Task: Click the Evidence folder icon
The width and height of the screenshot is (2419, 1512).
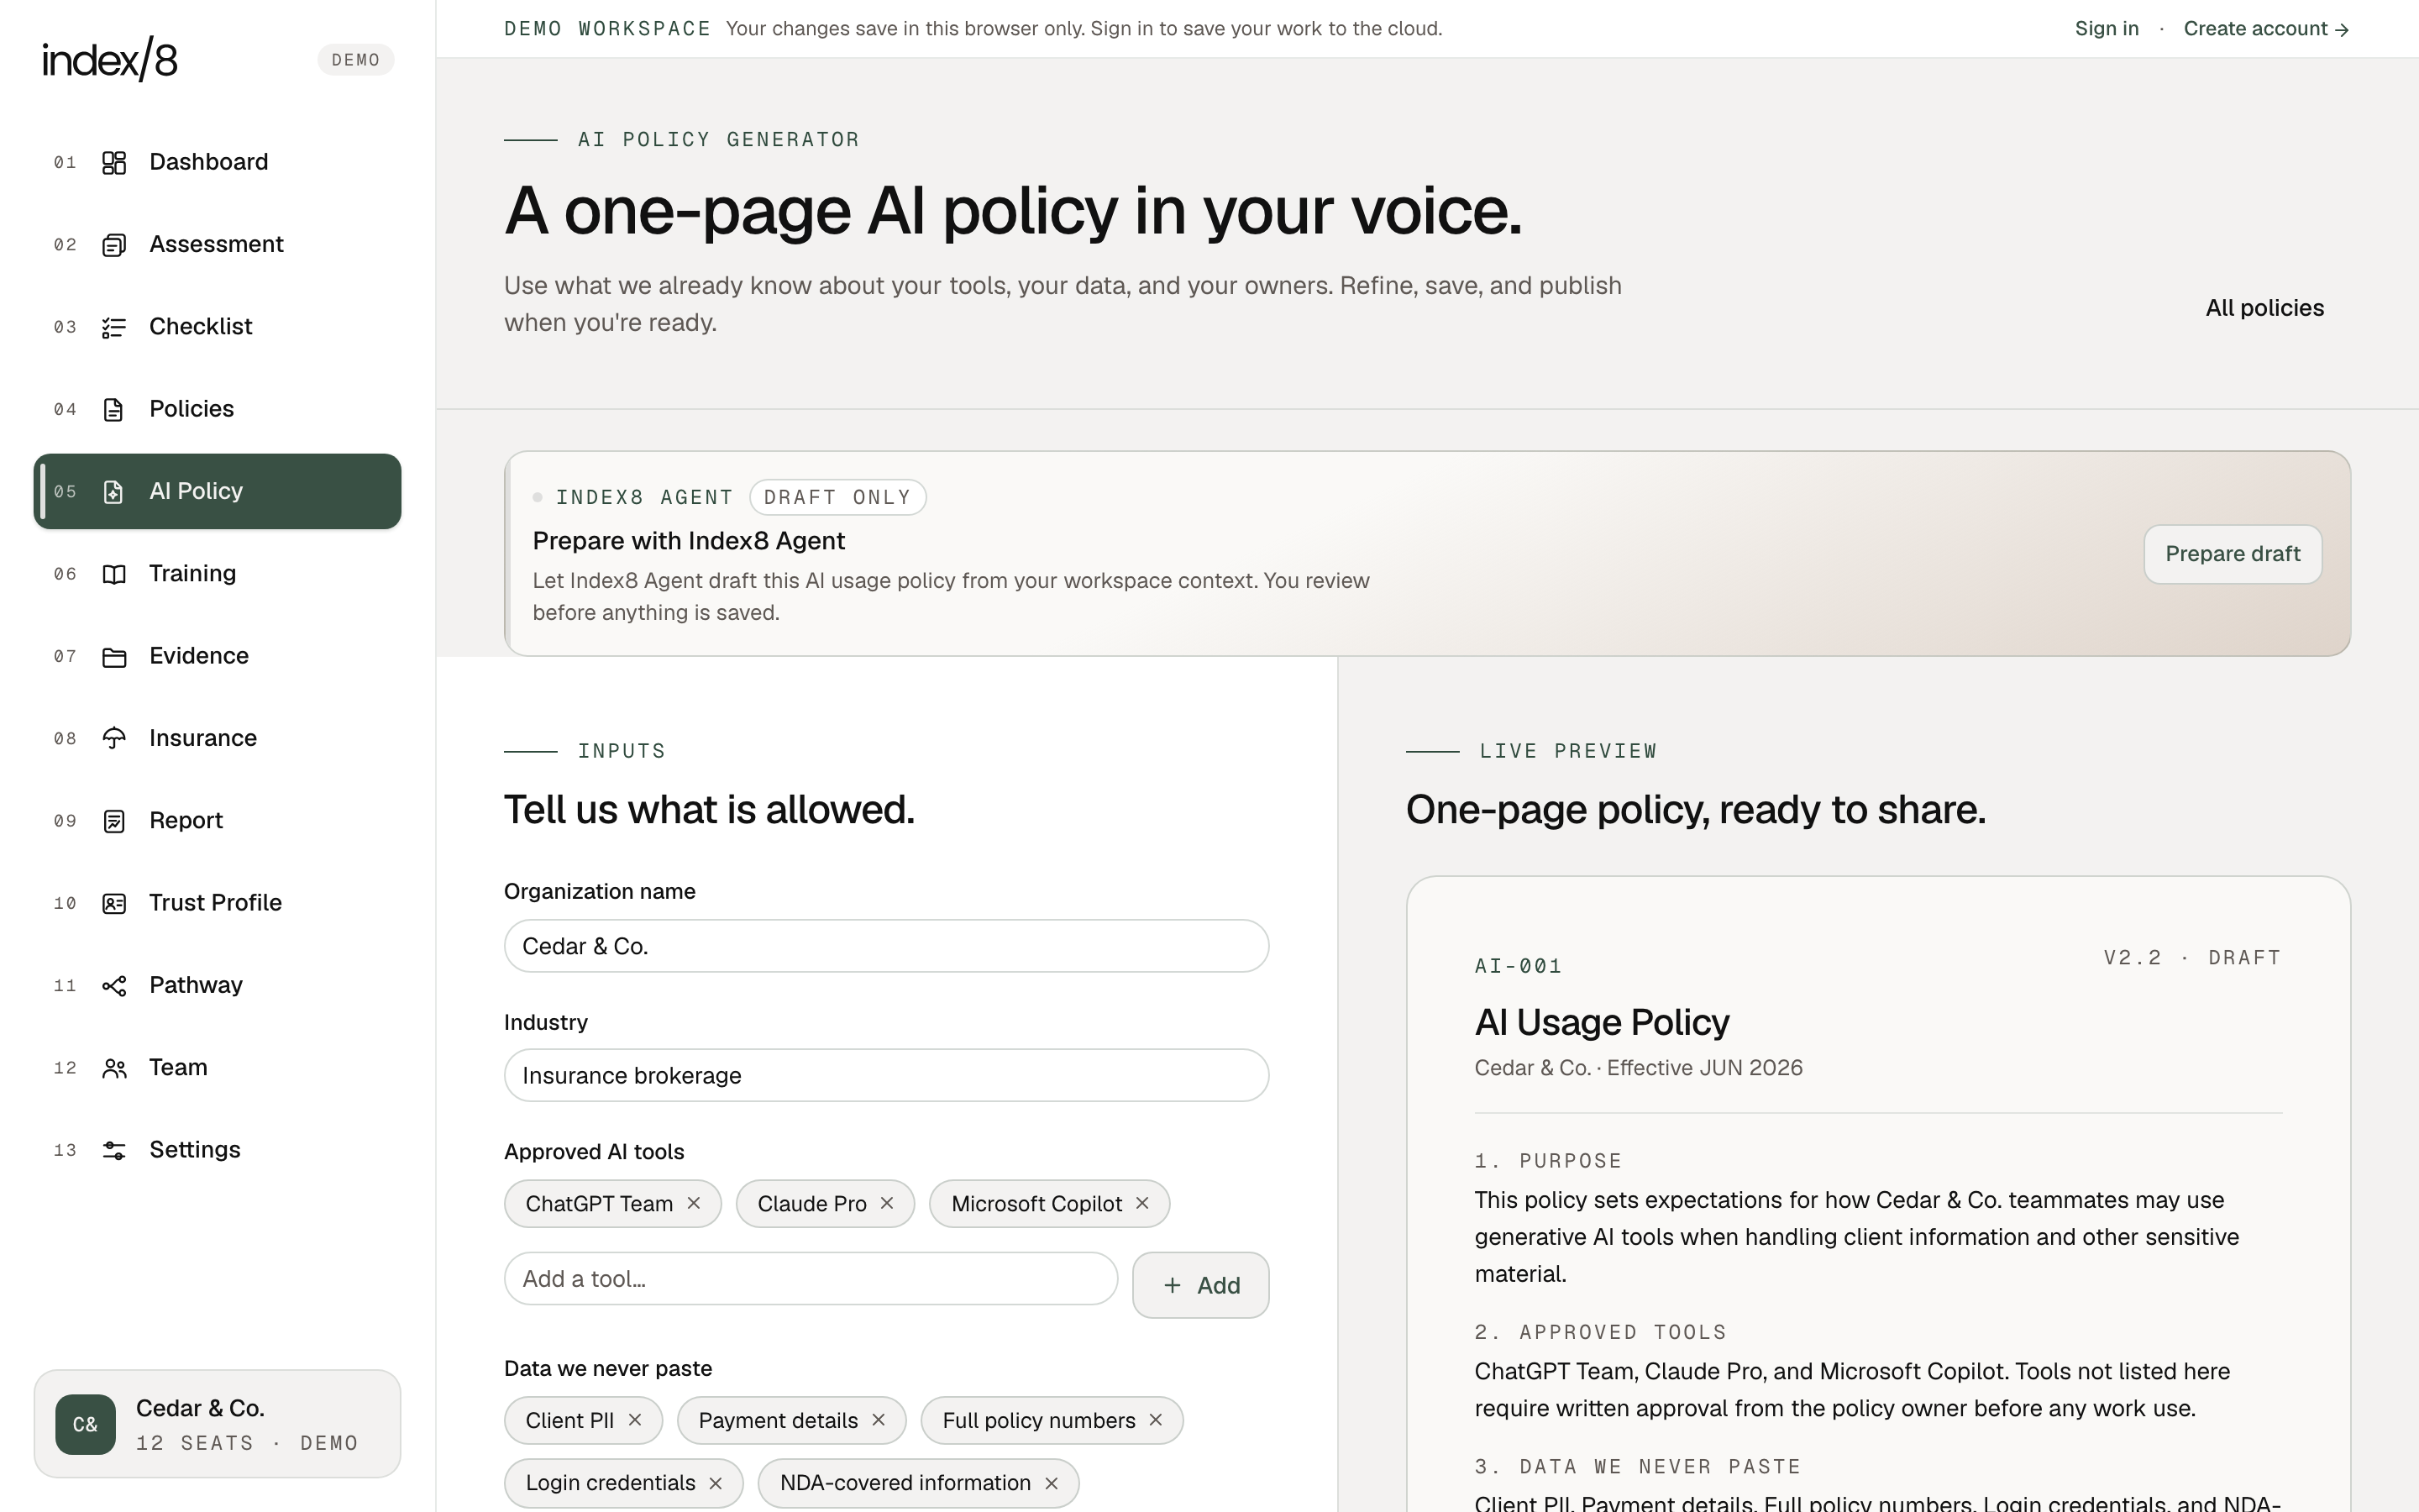Action: coord(114,657)
